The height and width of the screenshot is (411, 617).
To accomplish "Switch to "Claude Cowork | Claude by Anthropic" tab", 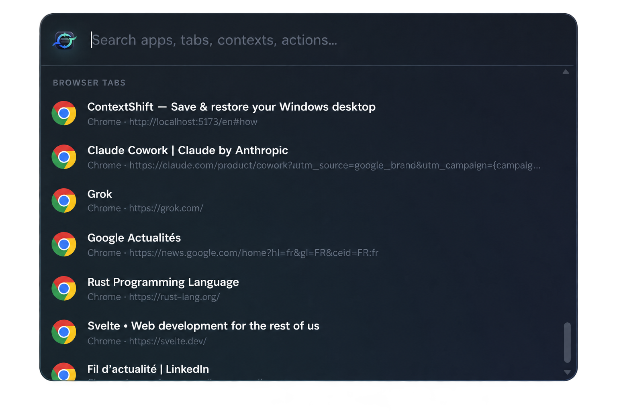I will [188, 150].
